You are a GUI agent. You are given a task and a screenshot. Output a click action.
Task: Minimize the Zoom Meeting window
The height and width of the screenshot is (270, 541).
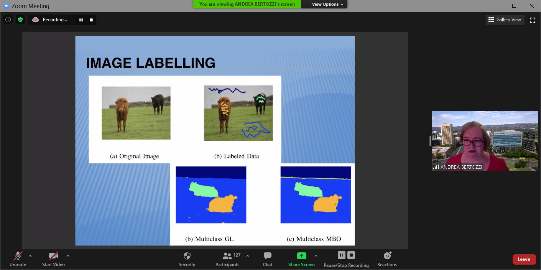(x=497, y=6)
